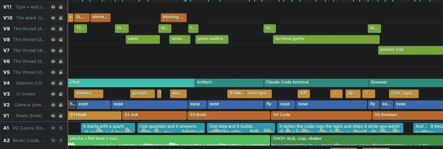
Task: Select the 'S2 Ask' beat clip
Action: (x=155, y=116)
